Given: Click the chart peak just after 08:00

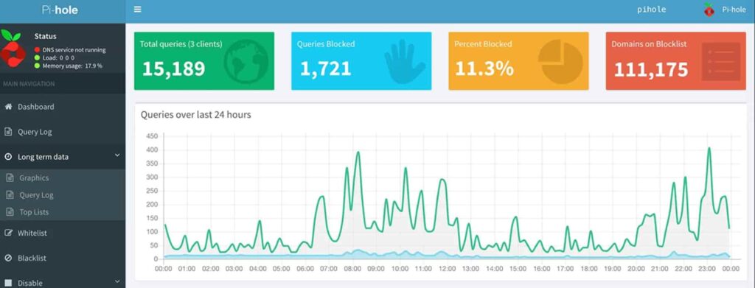Looking at the screenshot, I should point(358,152).
